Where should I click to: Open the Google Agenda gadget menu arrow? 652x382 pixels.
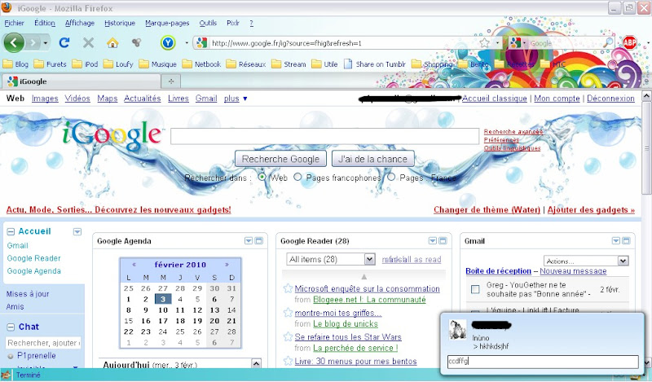(249, 240)
